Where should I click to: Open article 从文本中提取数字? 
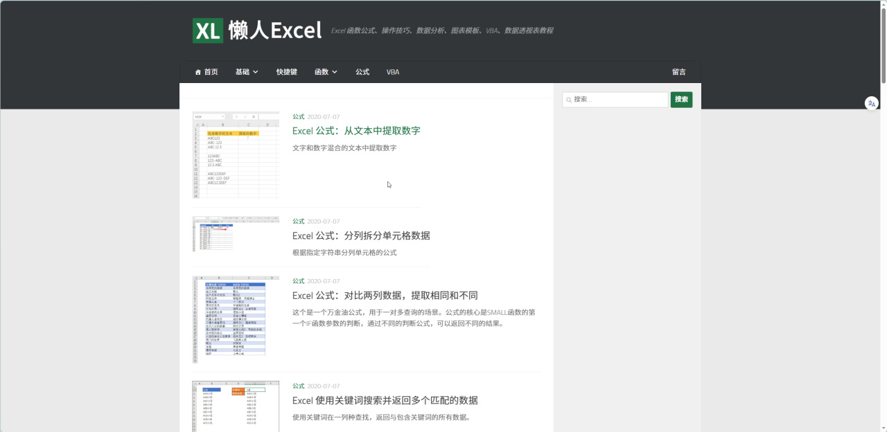356,131
